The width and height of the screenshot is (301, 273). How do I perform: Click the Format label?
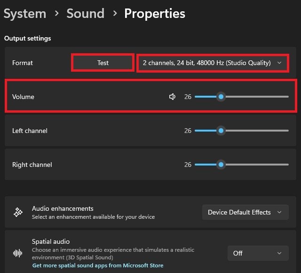coord(23,63)
